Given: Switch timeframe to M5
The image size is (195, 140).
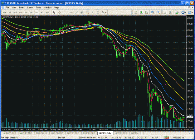Looking at the screenshot, I should [x=10, y=12].
